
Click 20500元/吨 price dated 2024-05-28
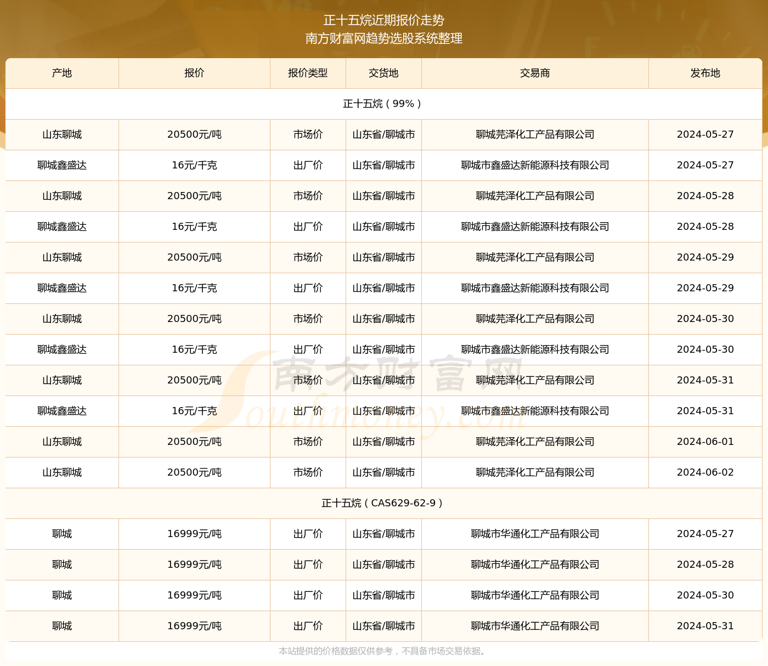pos(194,196)
